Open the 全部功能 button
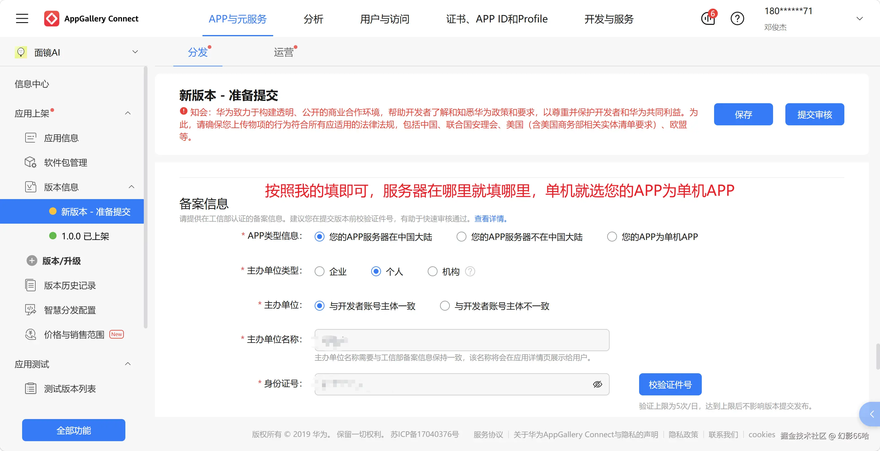Image resolution: width=880 pixels, height=451 pixels. click(x=74, y=430)
